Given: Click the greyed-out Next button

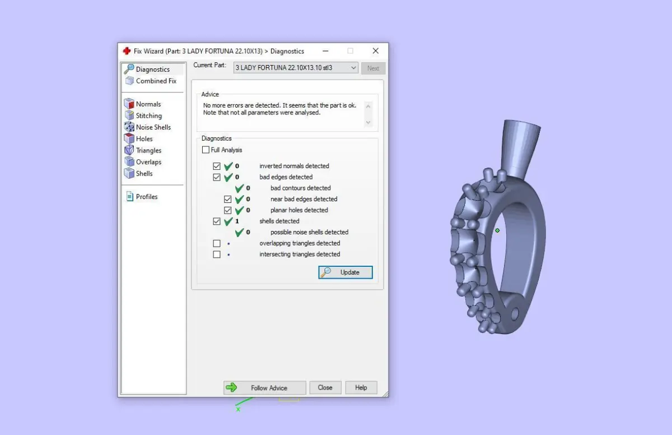Looking at the screenshot, I should coord(374,68).
